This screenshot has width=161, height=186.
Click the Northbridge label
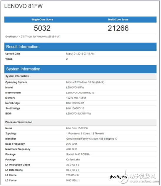12,103
